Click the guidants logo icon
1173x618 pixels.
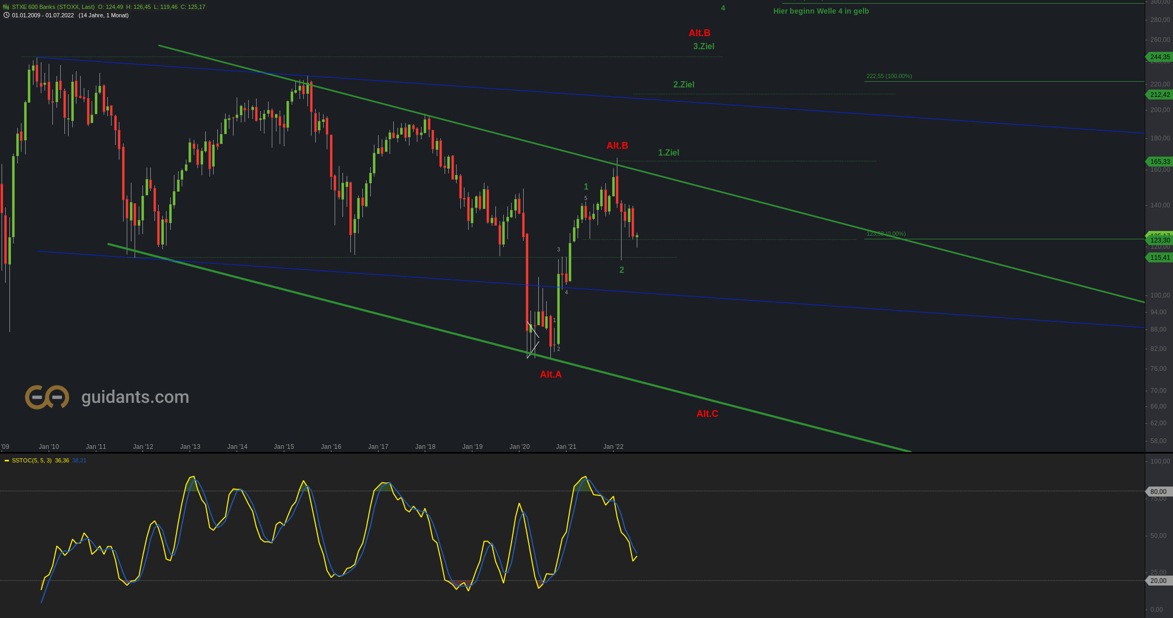47,397
